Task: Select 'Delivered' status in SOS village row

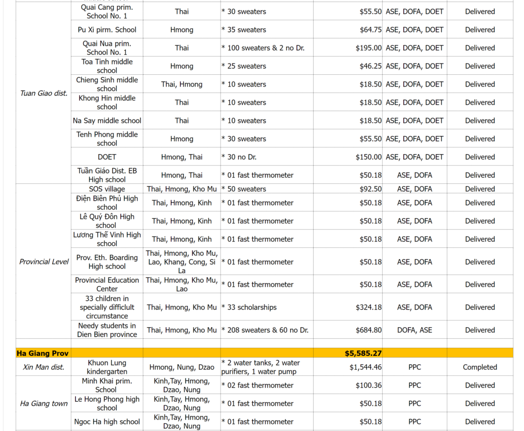Action: [x=480, y=188]
